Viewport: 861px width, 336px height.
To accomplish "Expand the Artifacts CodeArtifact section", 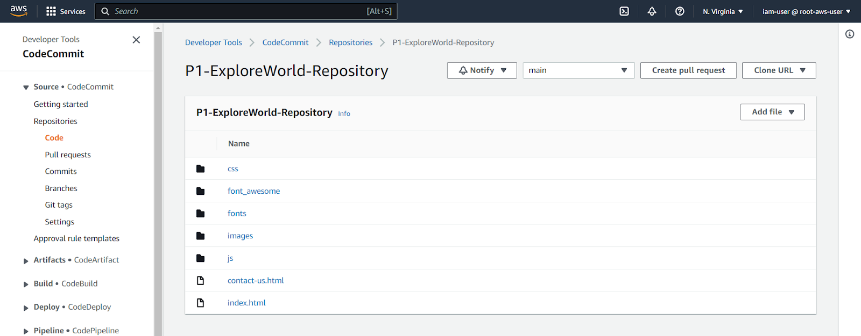I will (x=26, y=261).
